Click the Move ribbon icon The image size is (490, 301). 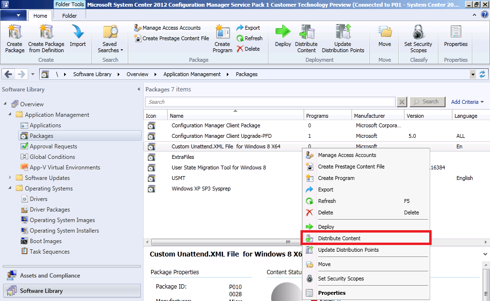coord(385,35)
